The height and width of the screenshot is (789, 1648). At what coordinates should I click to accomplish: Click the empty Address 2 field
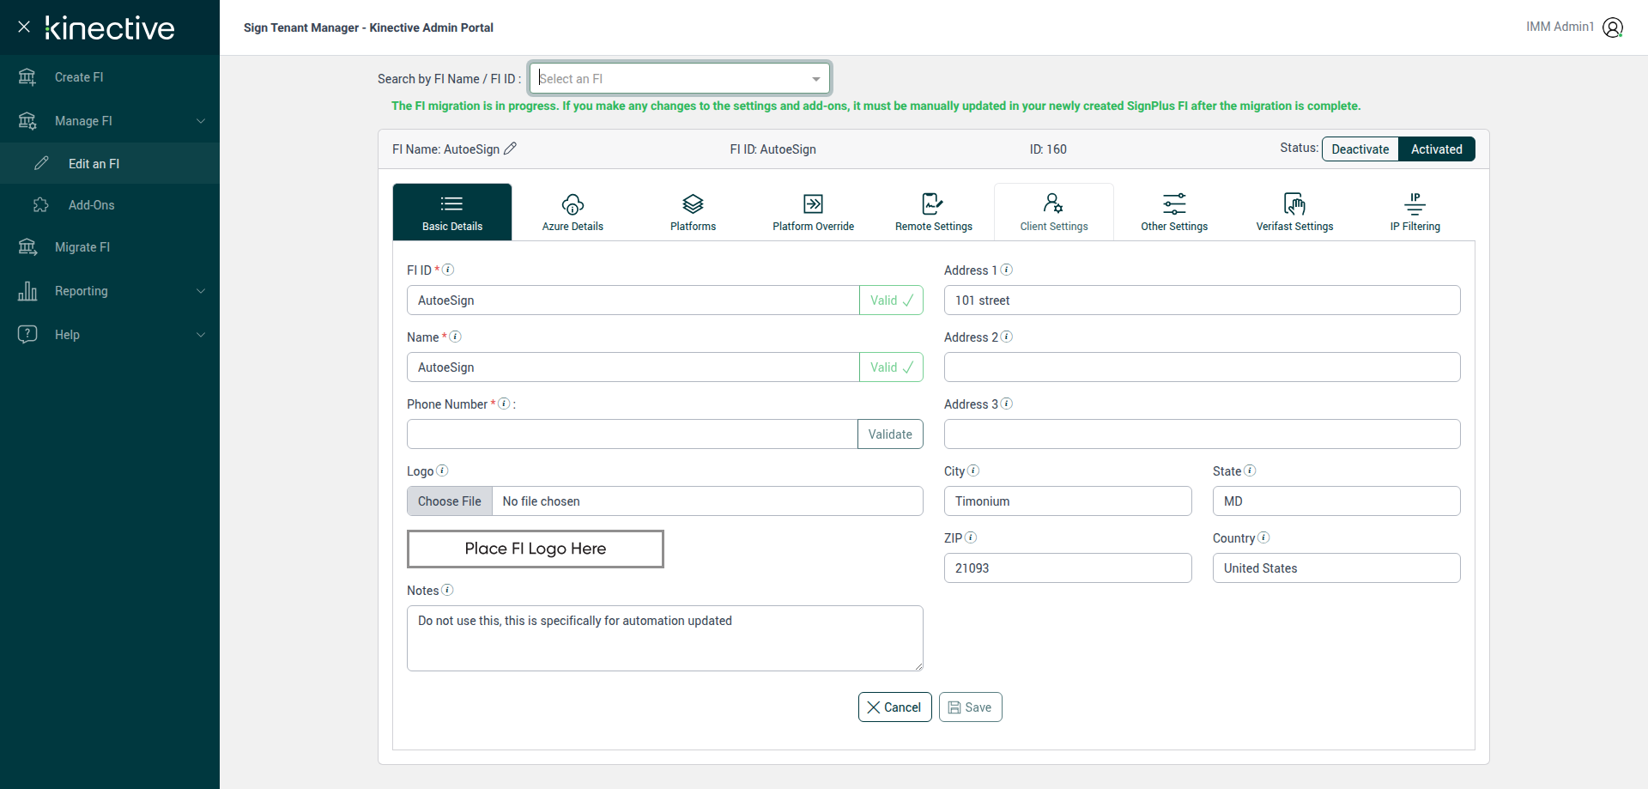coord(1202,367)
